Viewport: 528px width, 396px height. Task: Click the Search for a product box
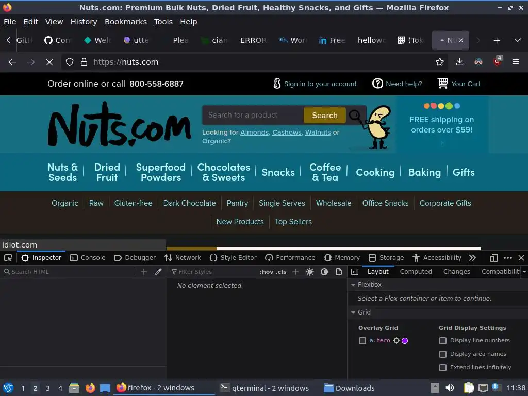253,115
